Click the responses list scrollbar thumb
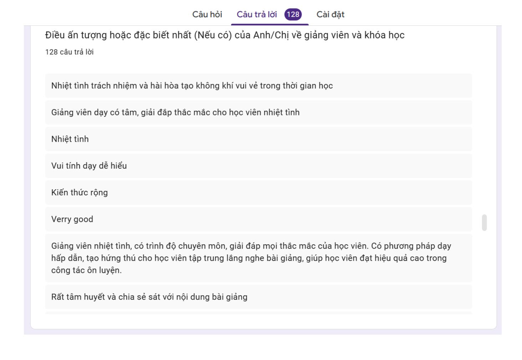This screenshot has width=522, height=360. 484,222
